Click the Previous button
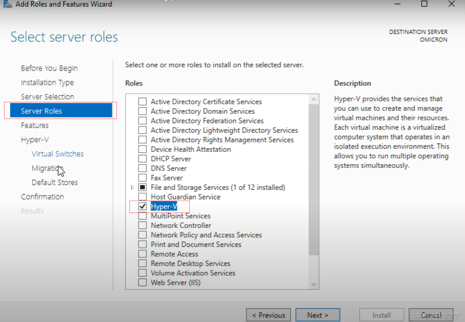The height and width of the screenshot is (322, 465). [268, 315]
